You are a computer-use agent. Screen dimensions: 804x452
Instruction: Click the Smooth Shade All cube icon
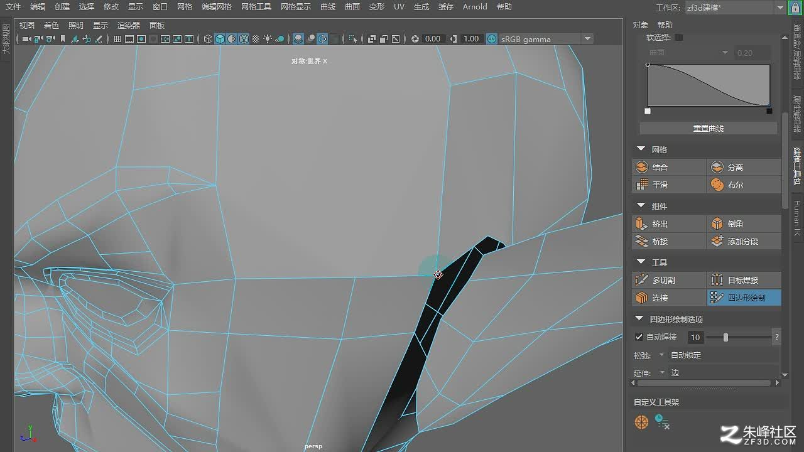(x=220, y=39)
